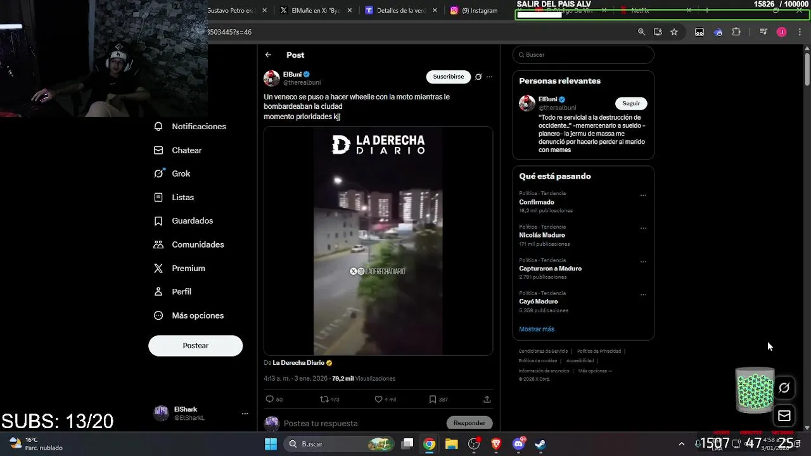
Task: Bookmark the post showing 387 saves
Action: (438, 399)
